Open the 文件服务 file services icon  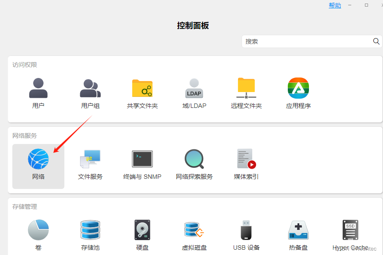[x=90, y=159]
